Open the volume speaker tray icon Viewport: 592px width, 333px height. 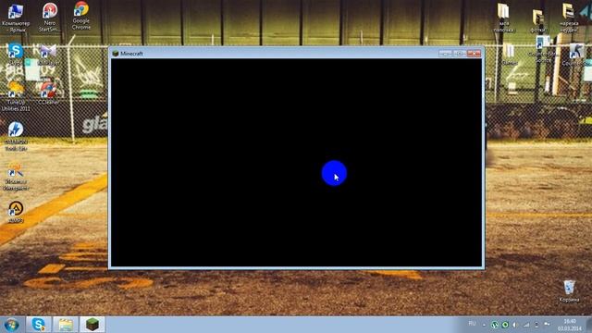tap(515, 325)
